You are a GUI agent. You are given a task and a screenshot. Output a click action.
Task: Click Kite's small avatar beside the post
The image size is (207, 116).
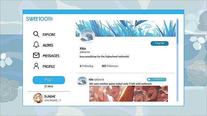[x=82, y=81]
